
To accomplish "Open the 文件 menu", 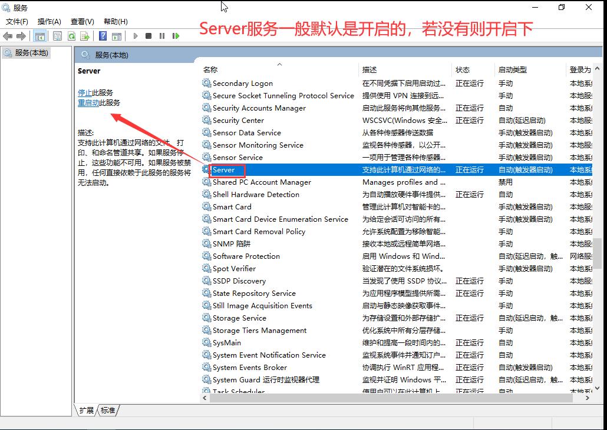I will pos(16,21).
